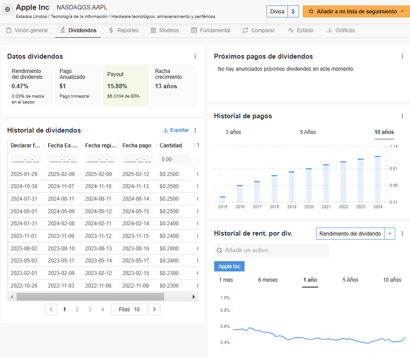Open the Filas 10 rows selector

[129, 310]
